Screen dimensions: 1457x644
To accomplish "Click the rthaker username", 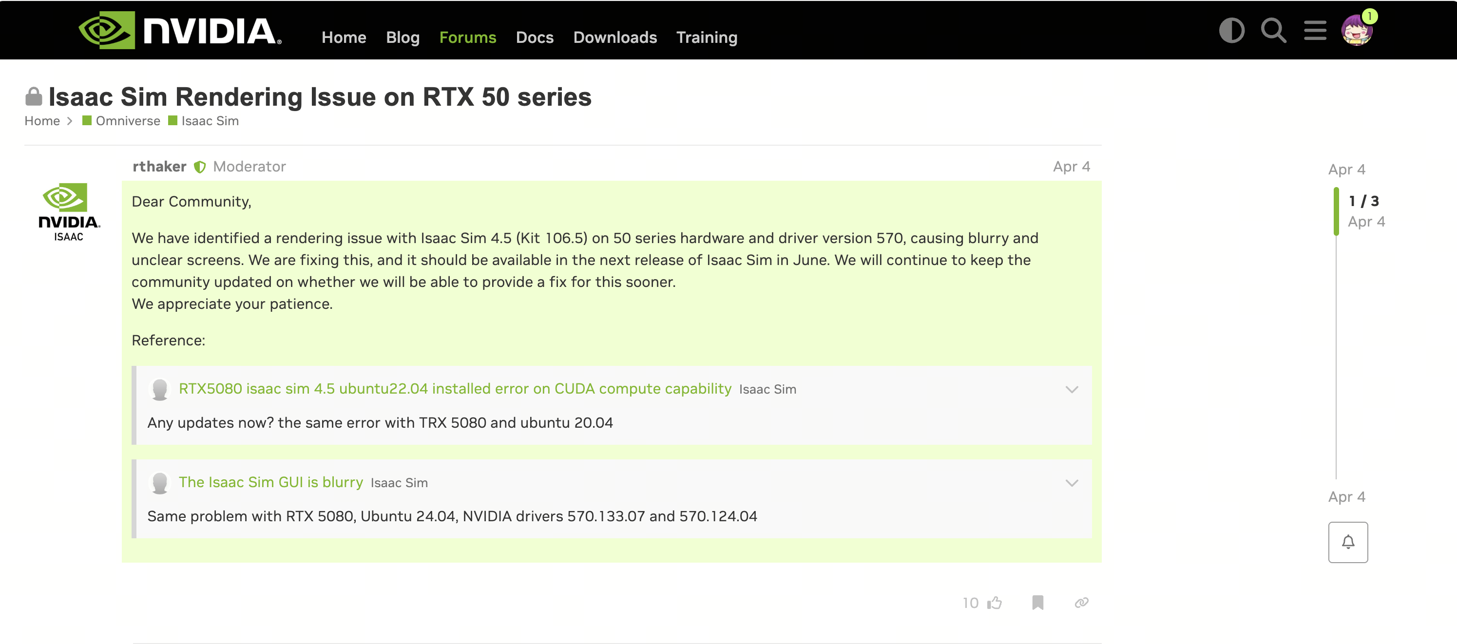I will [x=159, y=167].
